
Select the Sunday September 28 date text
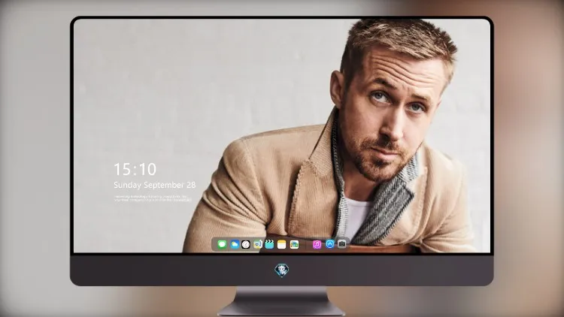155,185
